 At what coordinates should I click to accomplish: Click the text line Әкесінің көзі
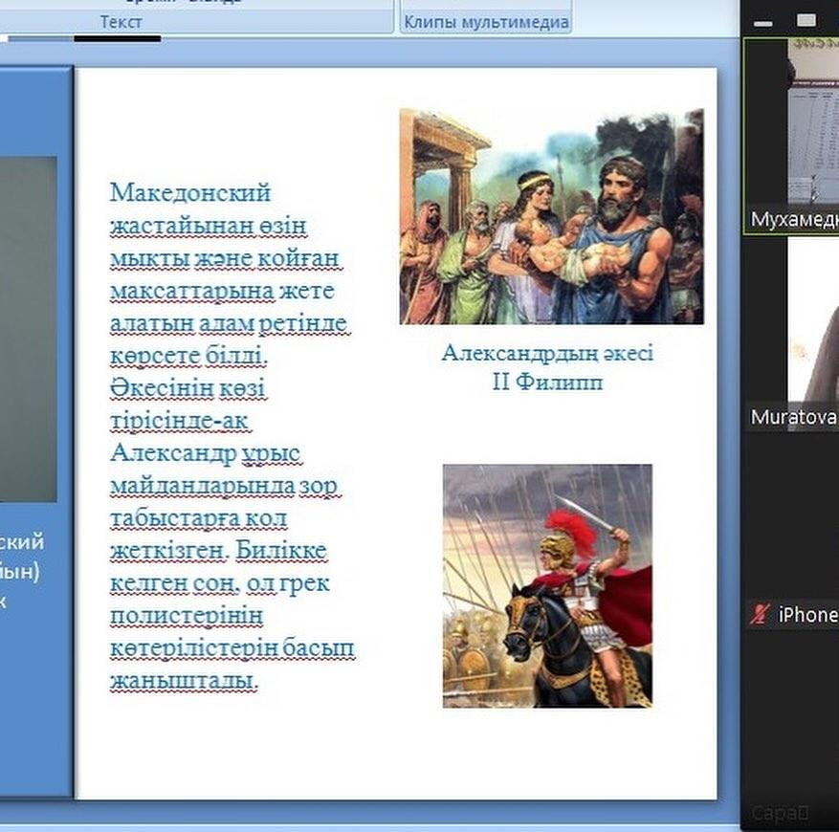tap(188, 388)
